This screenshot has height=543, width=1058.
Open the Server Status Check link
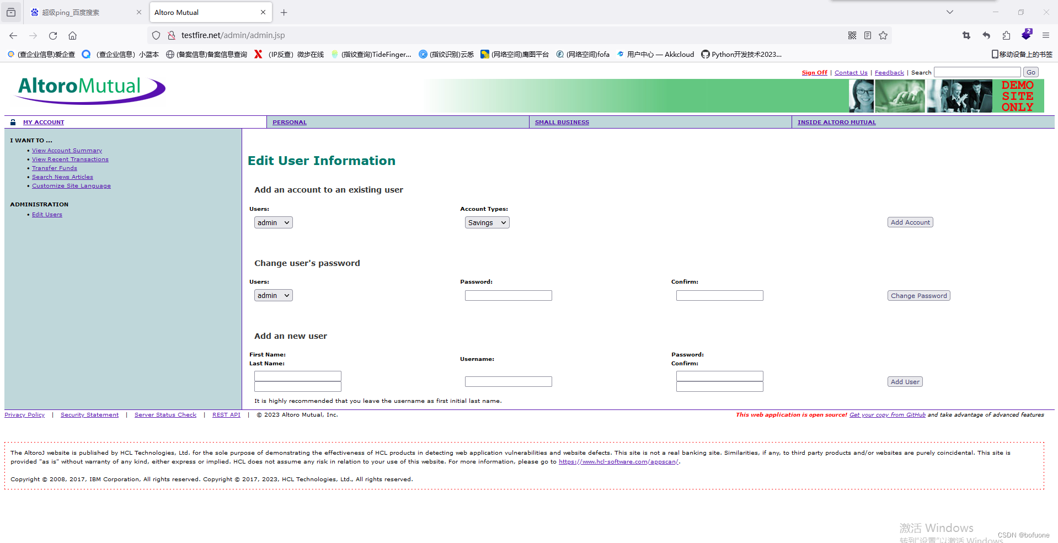tap(165, 415)
